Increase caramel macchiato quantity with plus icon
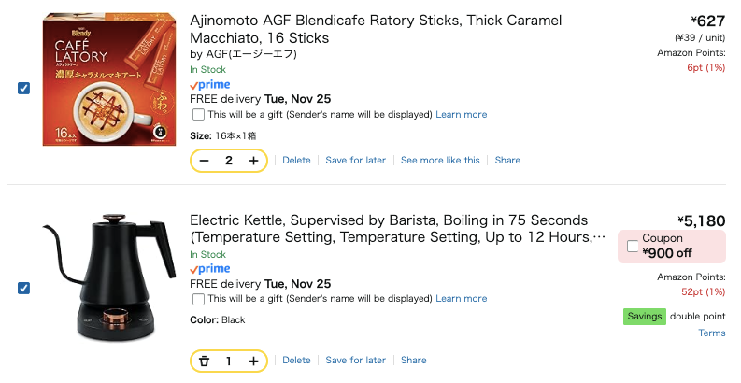The width and height of the screenshot is (741, 383). pos(253,161)
